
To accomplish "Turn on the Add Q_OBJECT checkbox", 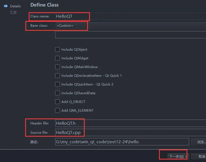I will (57, 102).
